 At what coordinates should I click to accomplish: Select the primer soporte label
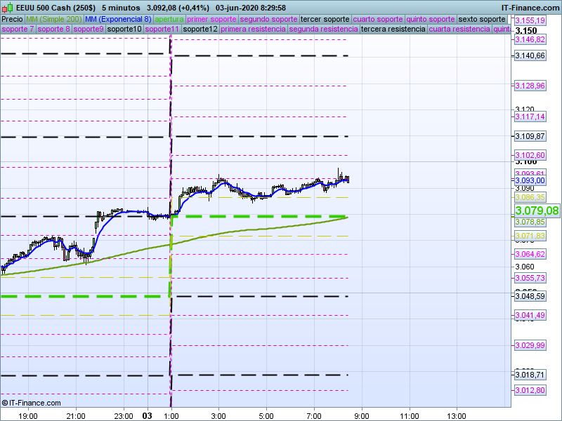212,19
